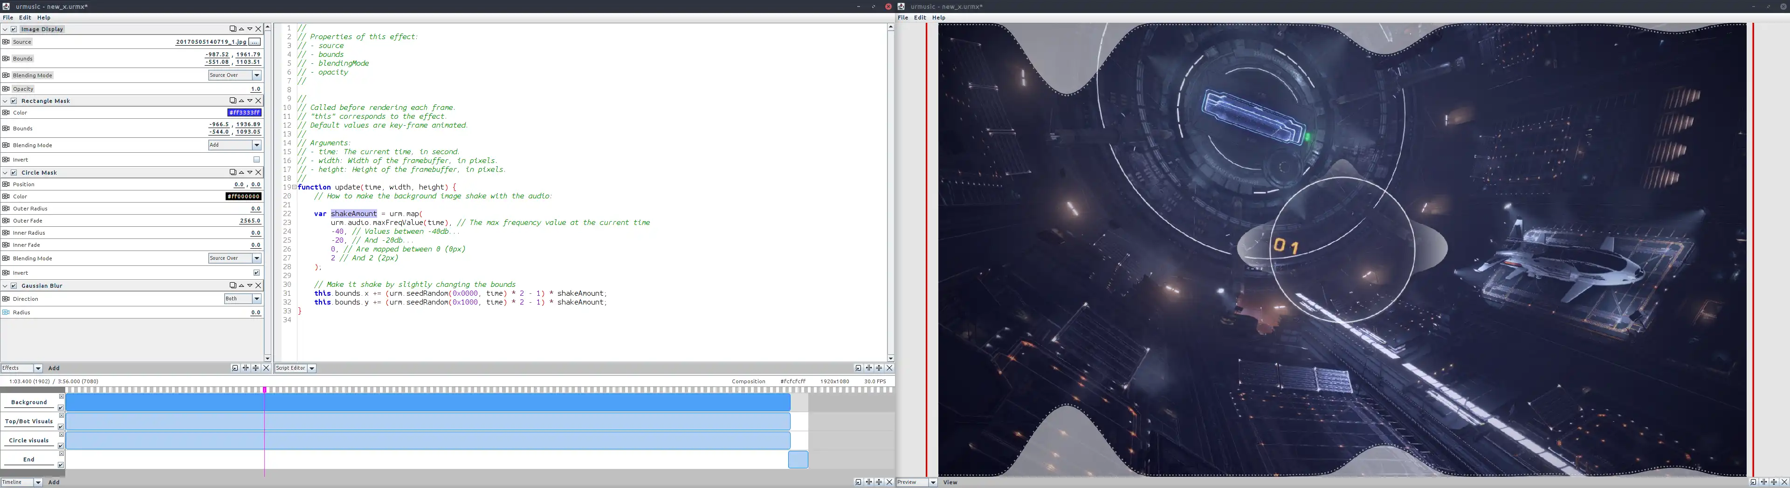Collapse the Circle Mask effect section
1790x488 pixels.
point(5,172)
